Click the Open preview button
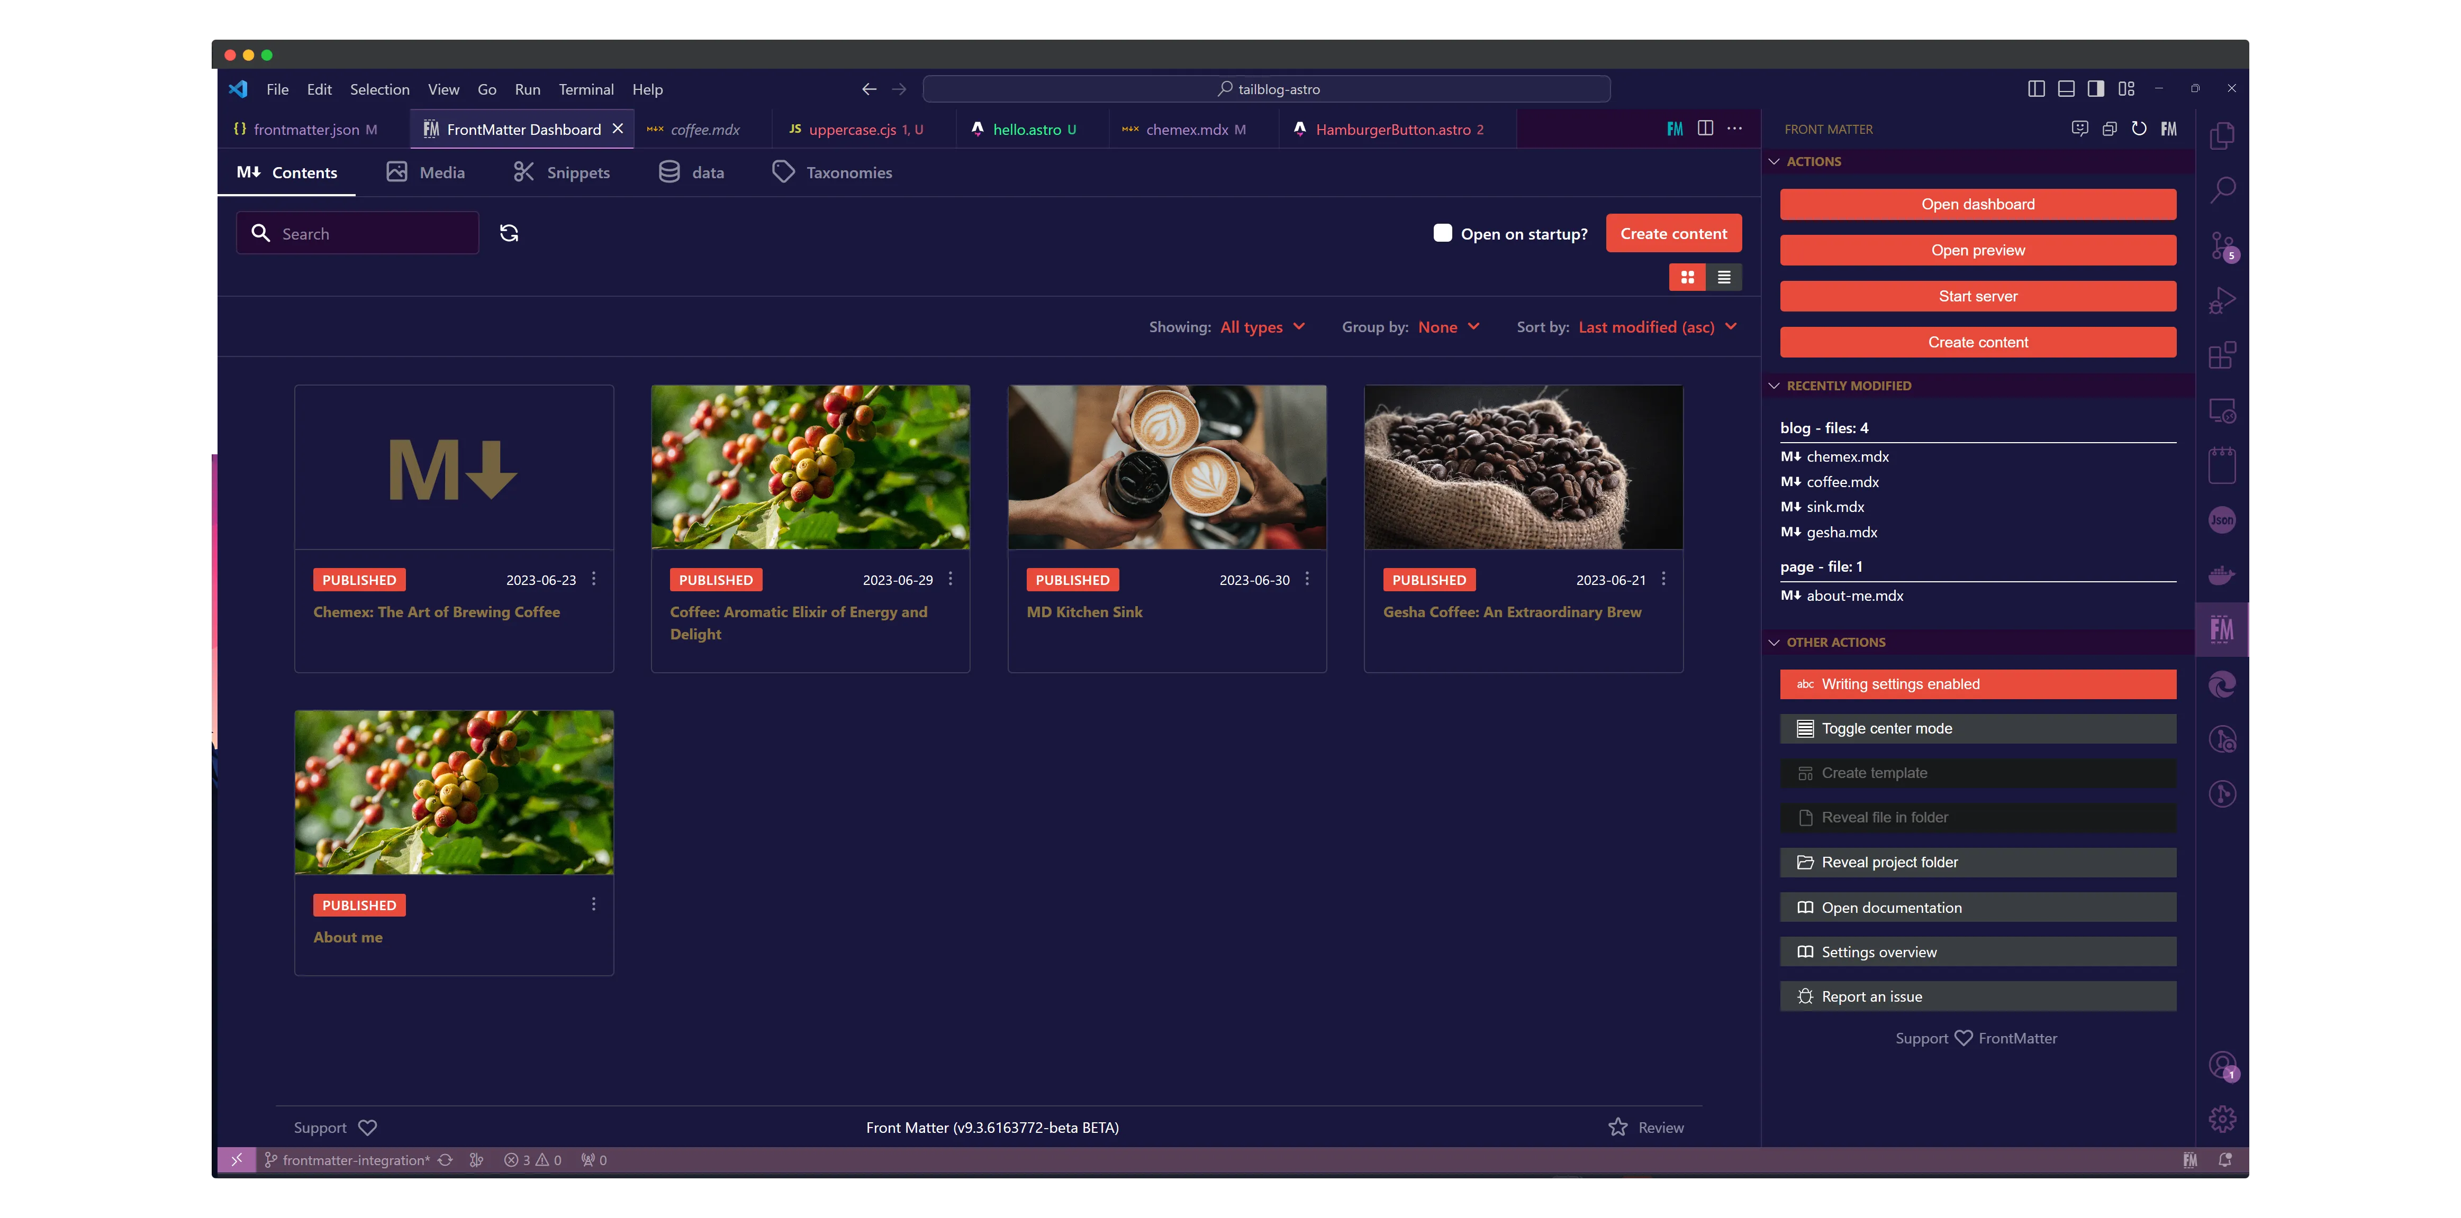Screen dimensions: 2461x1218 point(1978,250)
